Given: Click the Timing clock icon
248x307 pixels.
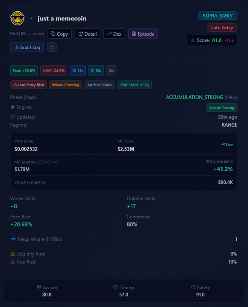Looking at the screenshot, I should click(x=115, y=287).
